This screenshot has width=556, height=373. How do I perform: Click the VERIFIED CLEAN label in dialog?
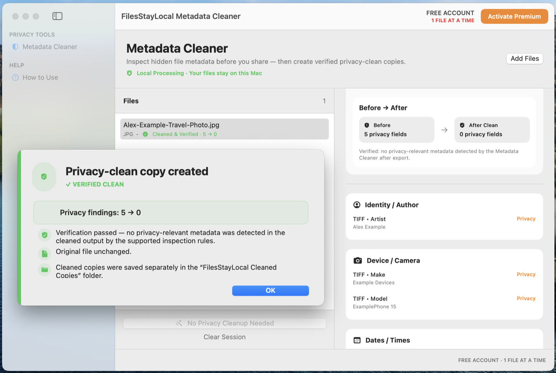(x=95, y=184)
